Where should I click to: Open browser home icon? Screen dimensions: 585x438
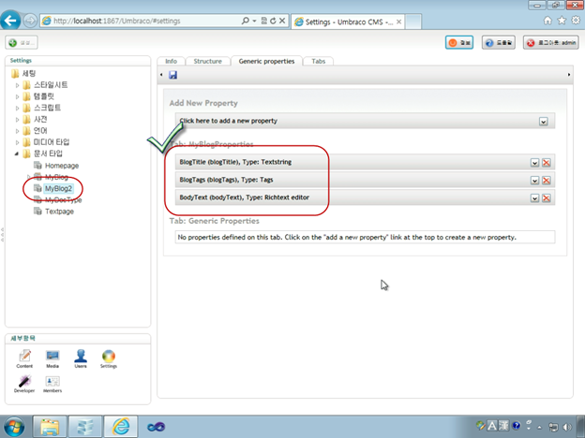tap(547, 21)
